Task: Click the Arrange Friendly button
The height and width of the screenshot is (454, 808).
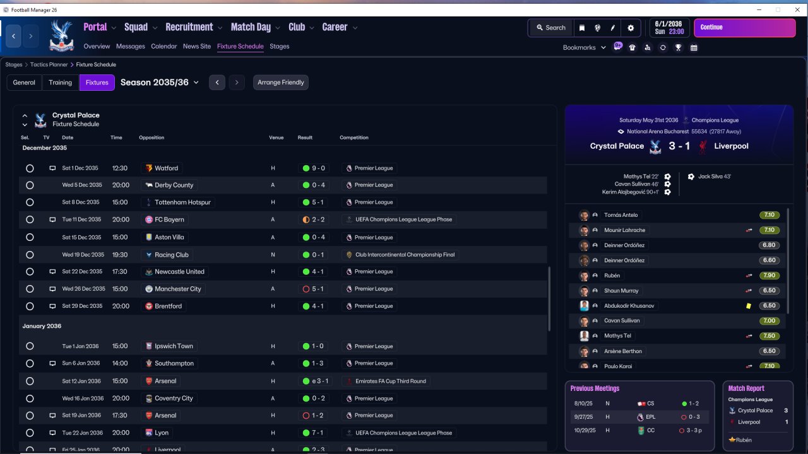Action: 281,83
